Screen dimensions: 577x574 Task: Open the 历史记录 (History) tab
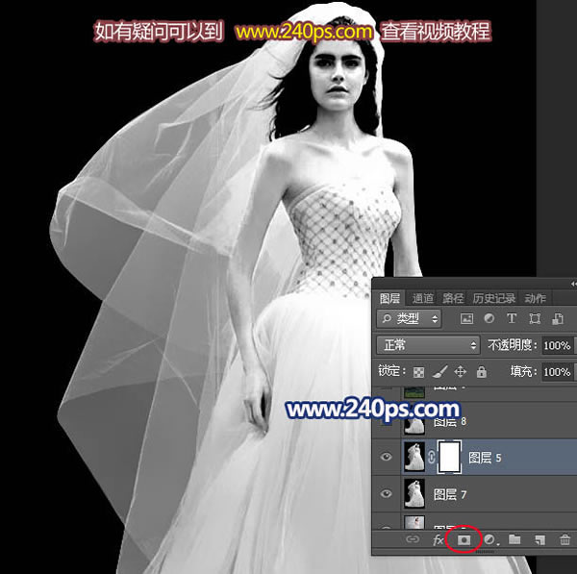point(494,298)
